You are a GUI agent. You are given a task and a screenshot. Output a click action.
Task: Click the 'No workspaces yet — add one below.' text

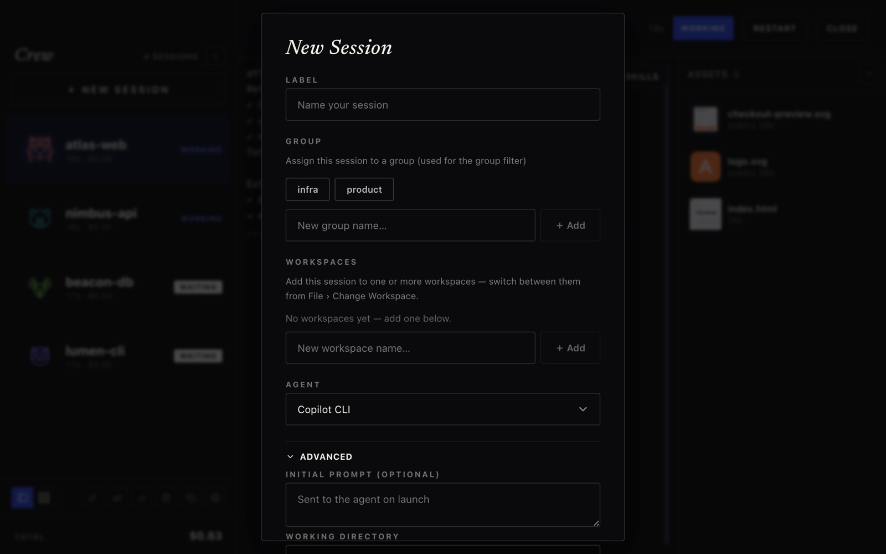[x=368, y=319]
